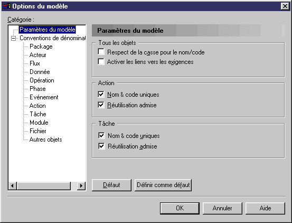Click Définir comme défaut button
292x223 pixels.
coord(163,185)
